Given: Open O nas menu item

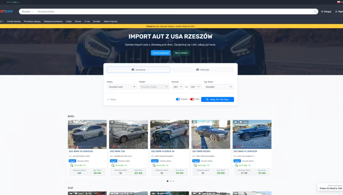Looking at the screenshot, I should [87, 21].
